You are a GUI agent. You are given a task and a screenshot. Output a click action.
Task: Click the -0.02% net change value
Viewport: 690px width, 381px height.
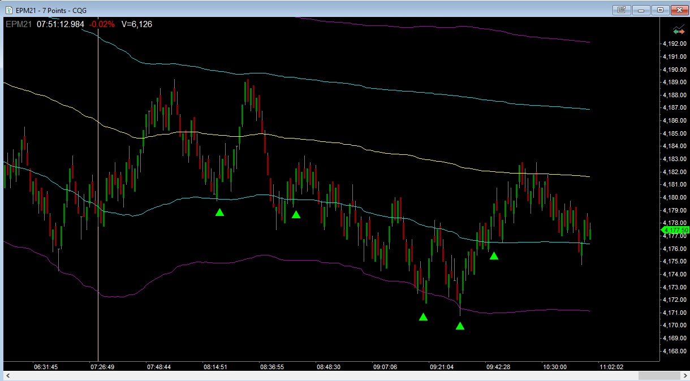click(x=102, y=24)
